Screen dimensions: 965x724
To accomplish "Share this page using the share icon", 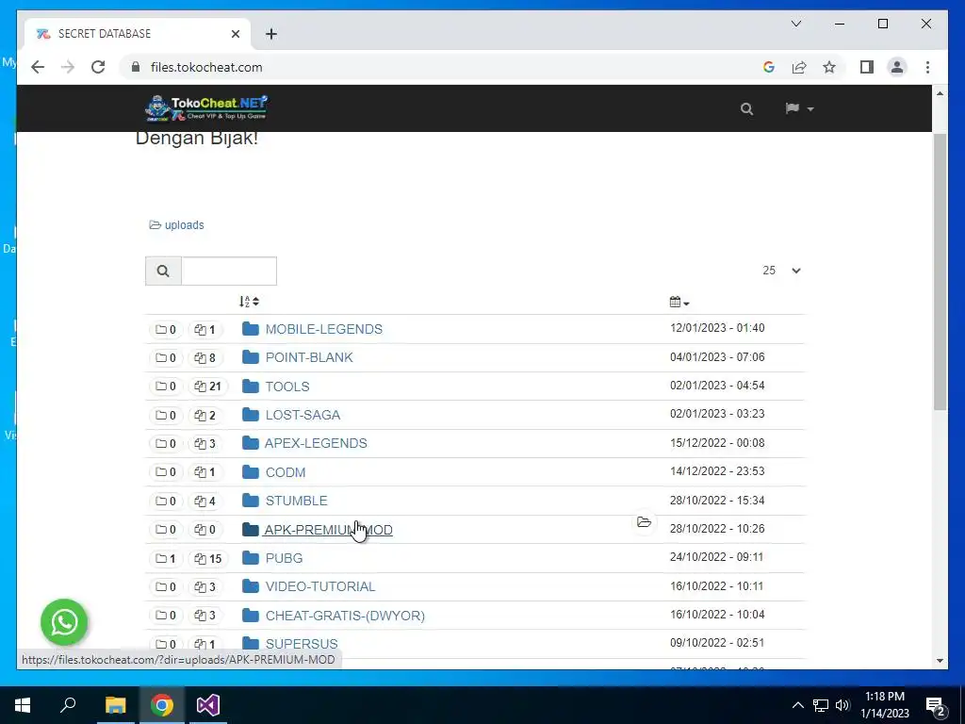I will (799, 67).
